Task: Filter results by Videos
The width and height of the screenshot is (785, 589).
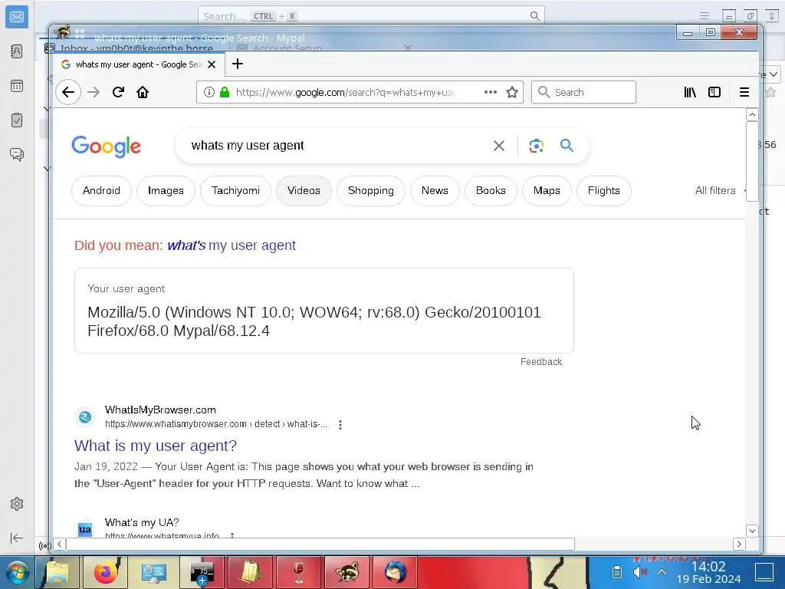Action: pyautogui.click(x=304, y=191)
